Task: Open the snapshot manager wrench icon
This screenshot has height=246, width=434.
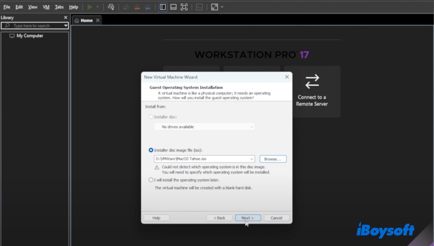Action: coord(148,7)
